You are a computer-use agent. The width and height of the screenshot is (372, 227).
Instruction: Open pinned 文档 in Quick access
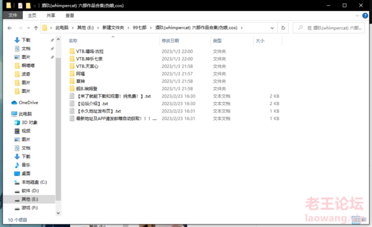26,48
